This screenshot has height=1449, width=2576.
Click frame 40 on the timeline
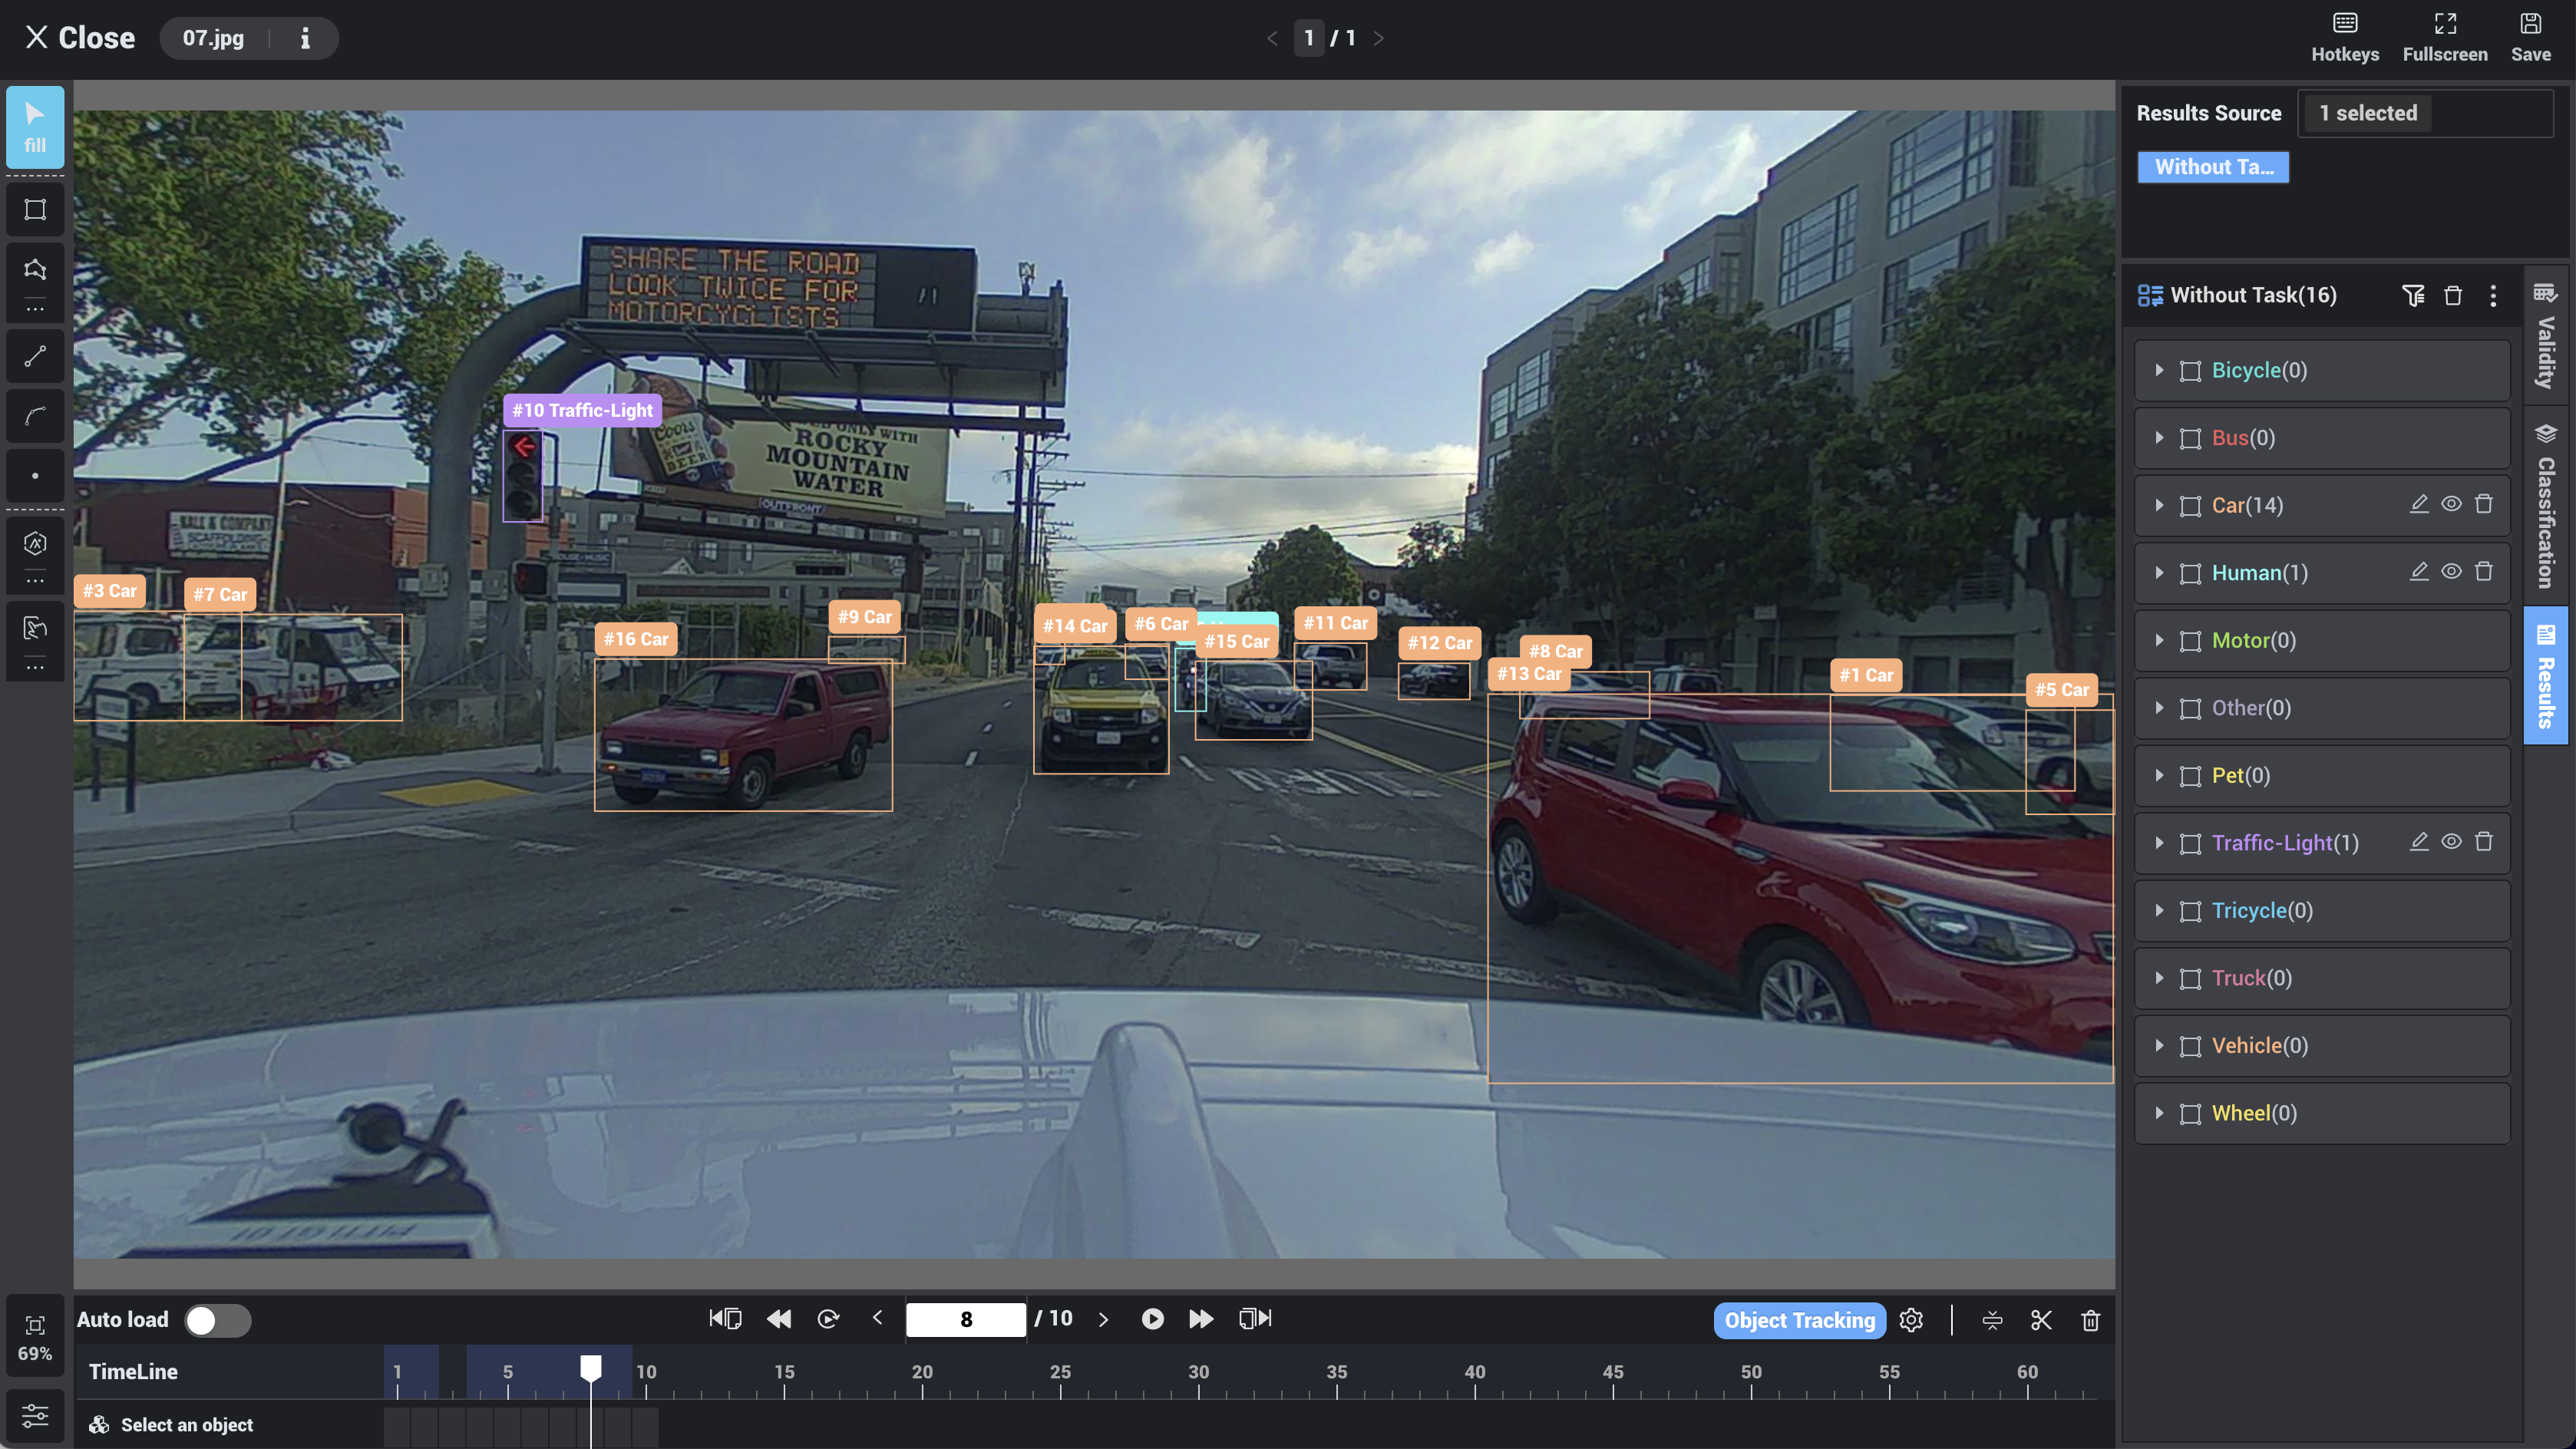(1475, 1372)
